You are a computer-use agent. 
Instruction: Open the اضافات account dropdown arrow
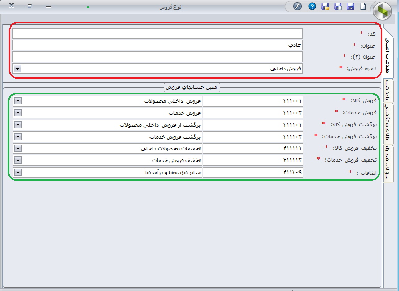click(x=18, y=172)
